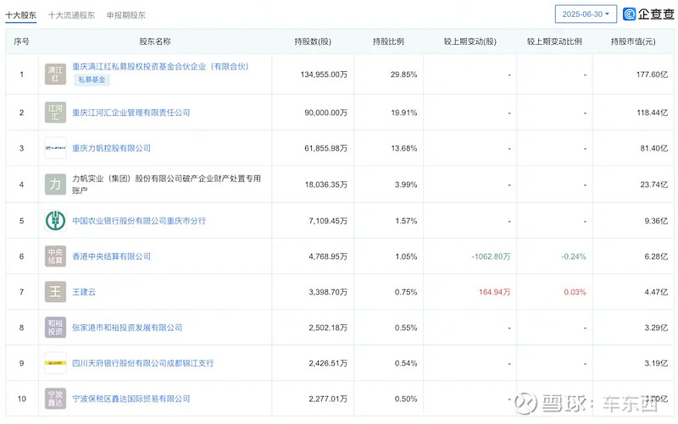Image resolution: width=678 pixels, height=424 pixels.
Task: Click the 较上期变动(股) column header
Action: pyautogui.click(x=470, y=41)
